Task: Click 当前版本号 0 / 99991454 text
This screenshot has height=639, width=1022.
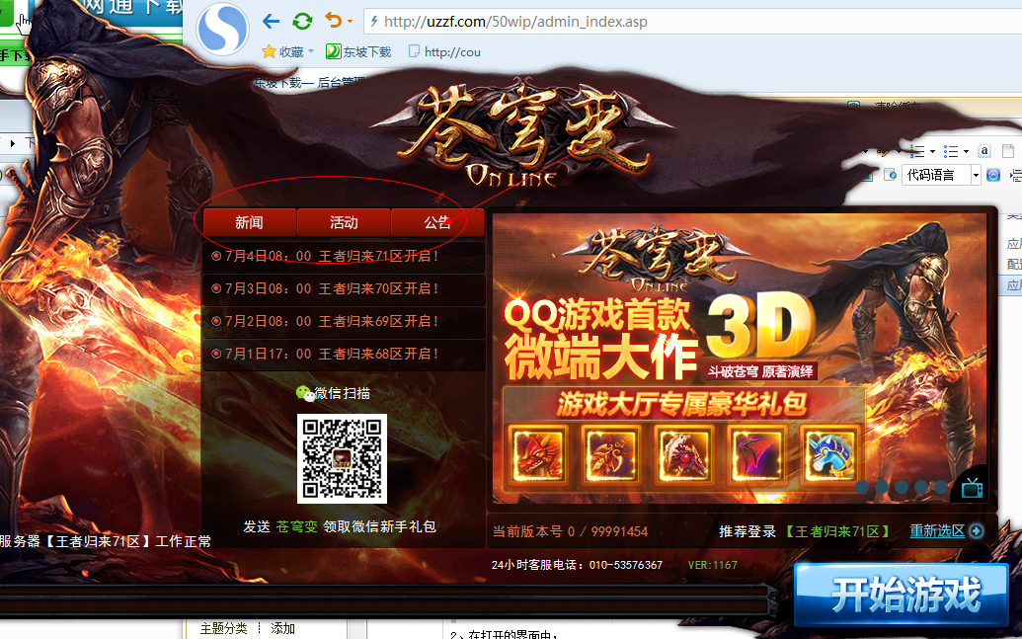Action: coord(570,531)
